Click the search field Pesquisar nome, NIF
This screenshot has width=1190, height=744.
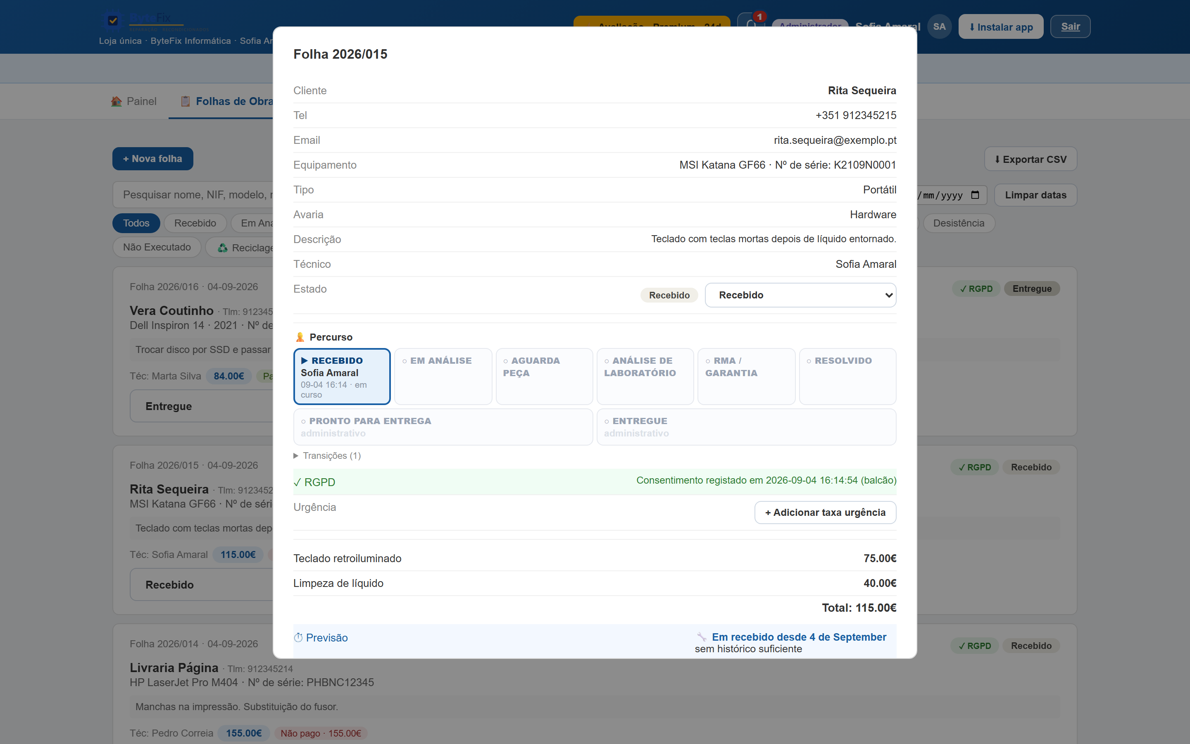coord(193,195)
